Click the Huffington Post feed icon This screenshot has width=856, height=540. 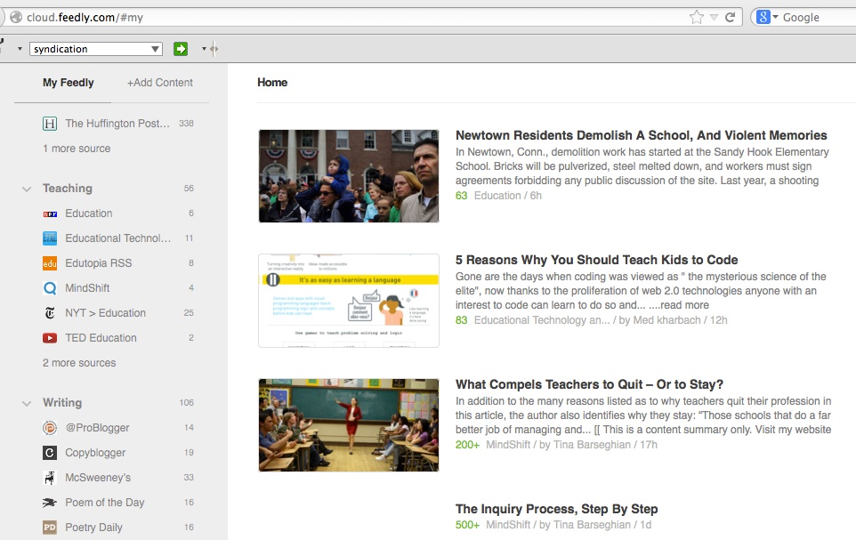(50, 124)
